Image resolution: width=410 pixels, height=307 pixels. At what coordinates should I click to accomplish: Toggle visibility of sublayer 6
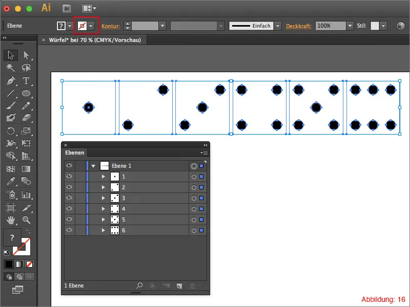pyautogui.click(x=69, y=230)
